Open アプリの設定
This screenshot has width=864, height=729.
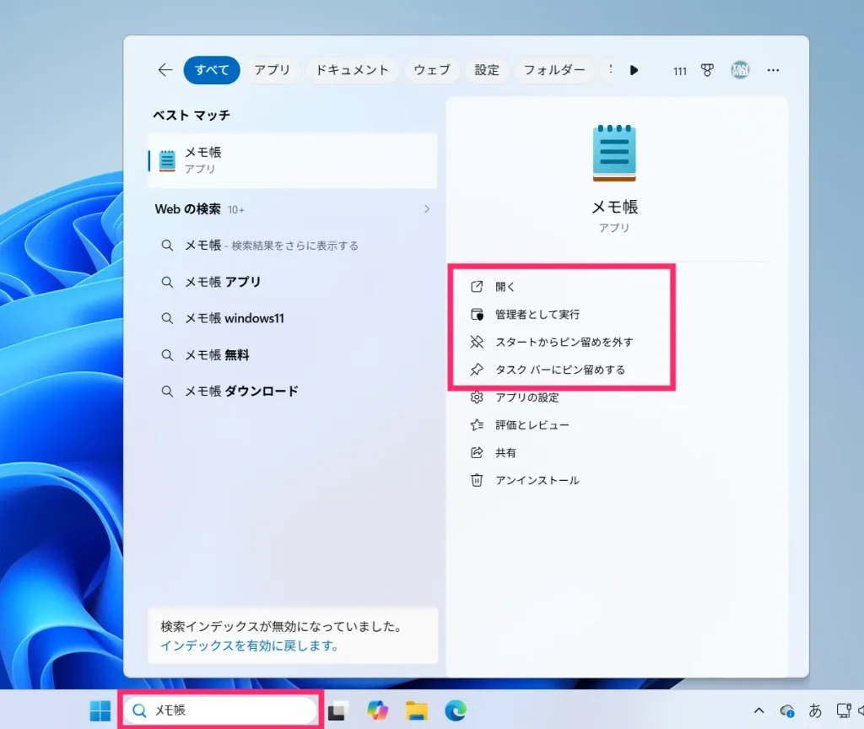pos(526,397)
